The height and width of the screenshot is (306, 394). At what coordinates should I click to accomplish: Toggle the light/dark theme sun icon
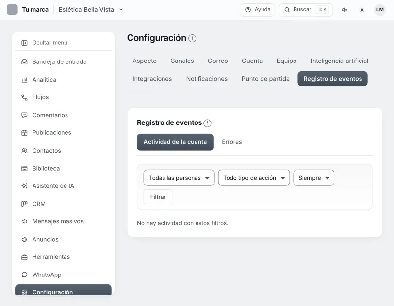point(362,10)
